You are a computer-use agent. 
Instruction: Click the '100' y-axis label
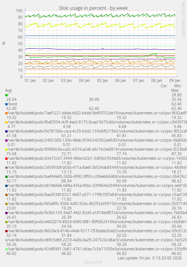19,11
